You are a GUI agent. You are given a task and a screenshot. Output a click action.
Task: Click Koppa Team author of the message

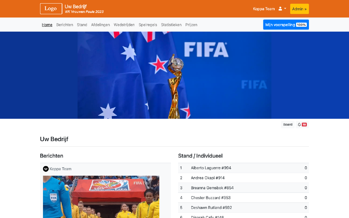pyautogui.click(x=60, y=169)
